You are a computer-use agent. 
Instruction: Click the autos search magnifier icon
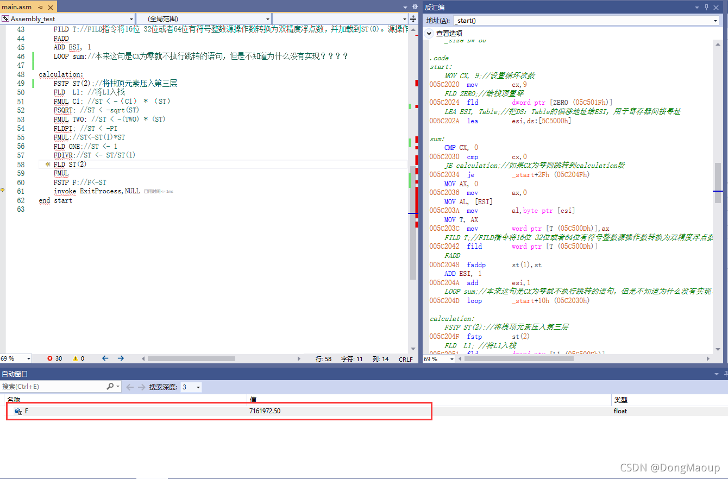(110, 387)
